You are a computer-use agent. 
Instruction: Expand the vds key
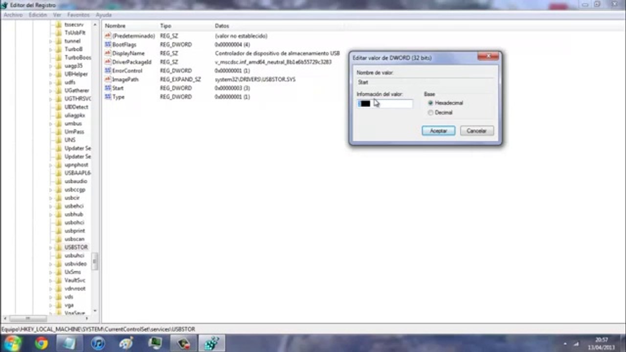(50, 297)
